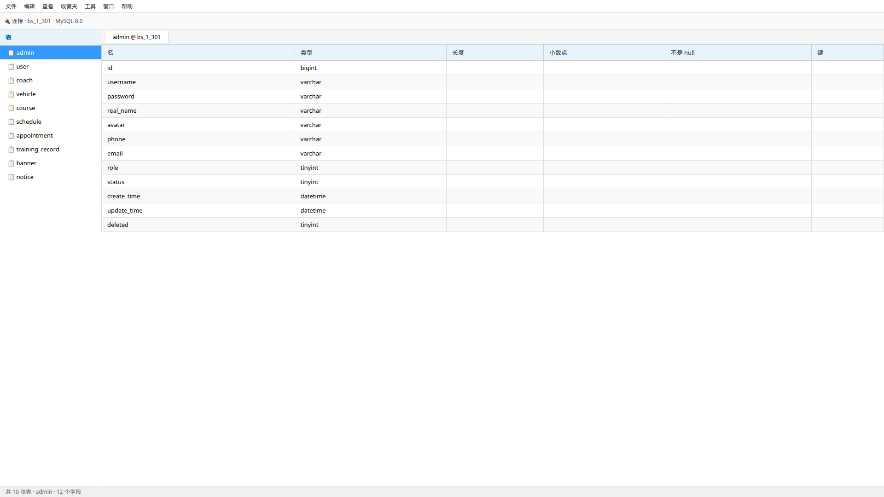
Task: Select the password field name cell
Action: (x=198, y=96)
